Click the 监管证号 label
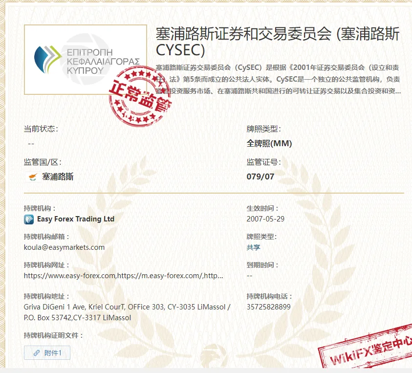412x373 pixels. coord(263,162)
